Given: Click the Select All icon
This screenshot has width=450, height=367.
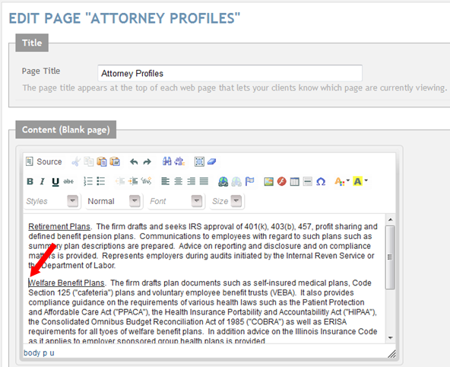Looking at the screenshot, I should (x=199, y=161).
